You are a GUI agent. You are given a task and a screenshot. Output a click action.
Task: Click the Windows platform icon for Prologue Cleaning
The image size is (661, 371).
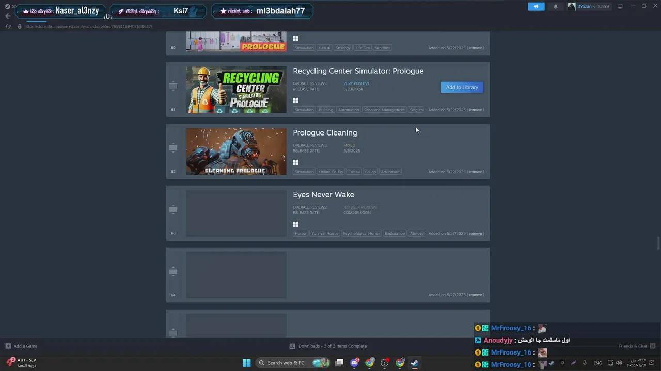295,162
